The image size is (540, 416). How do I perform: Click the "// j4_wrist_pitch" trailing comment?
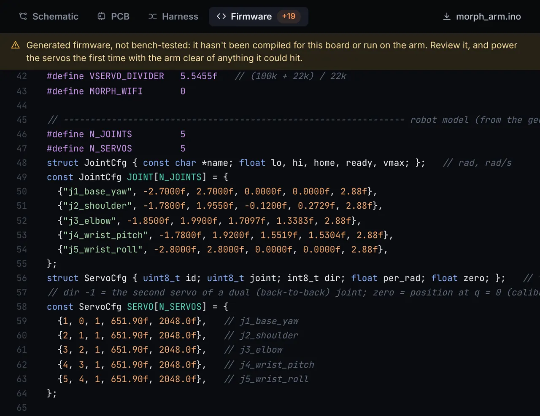(270, 365)
